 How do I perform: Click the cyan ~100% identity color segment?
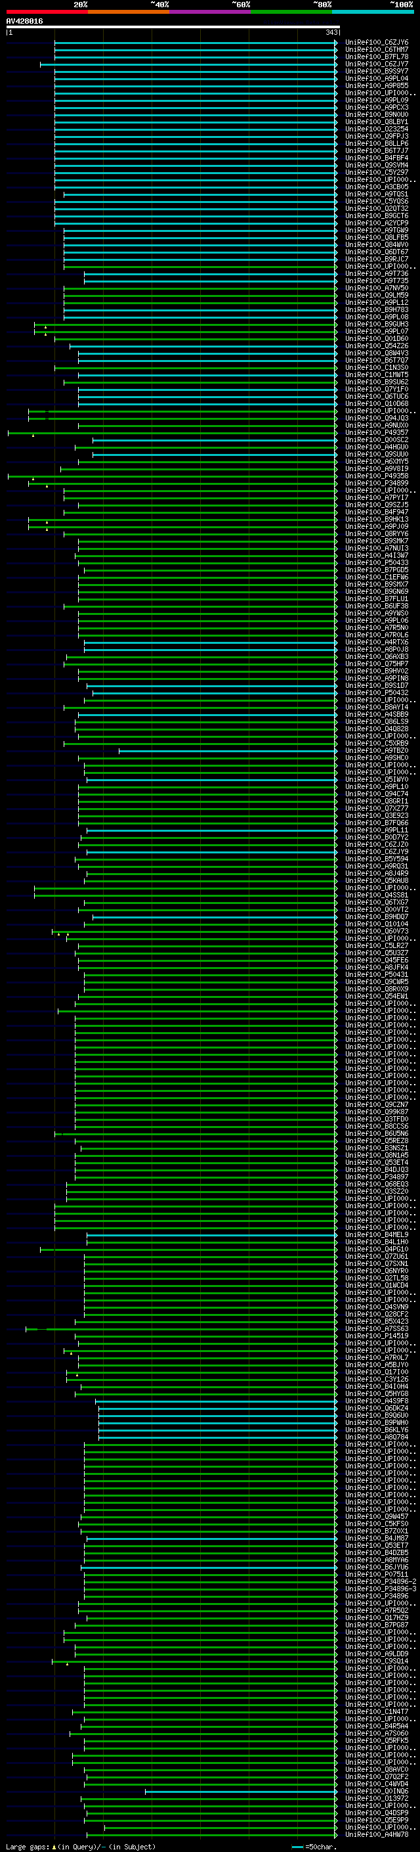tap(373, 12)
